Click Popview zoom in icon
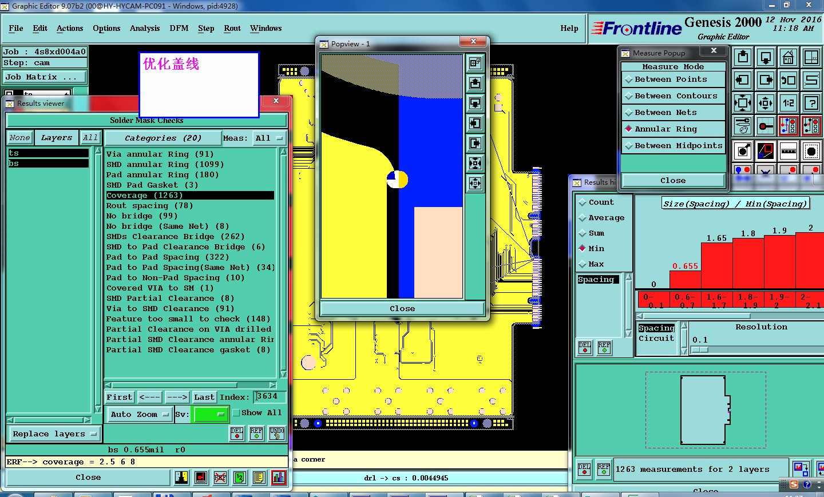This screenshot has height=497, width=824. (x=475, y=163)
